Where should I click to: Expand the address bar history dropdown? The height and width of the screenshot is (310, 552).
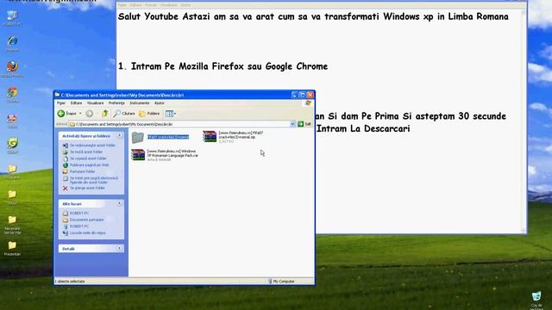tap(292, 124)
